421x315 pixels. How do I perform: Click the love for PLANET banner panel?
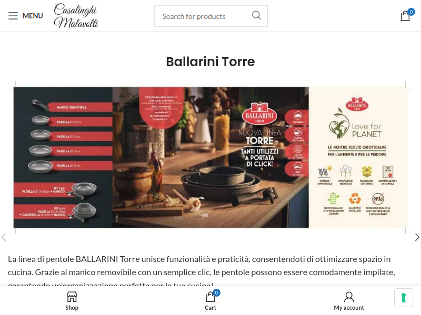tap(358, 157)
